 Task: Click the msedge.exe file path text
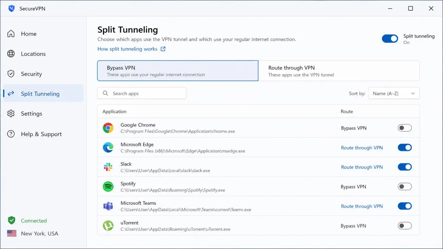pyautogui.click(x=183, y=151)
